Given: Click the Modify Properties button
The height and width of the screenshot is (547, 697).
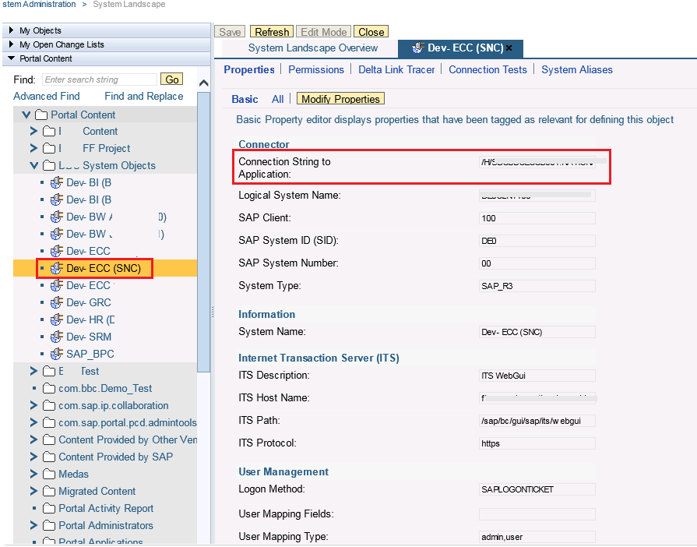Looking at the screenshot, I should (x=340, y=99).
